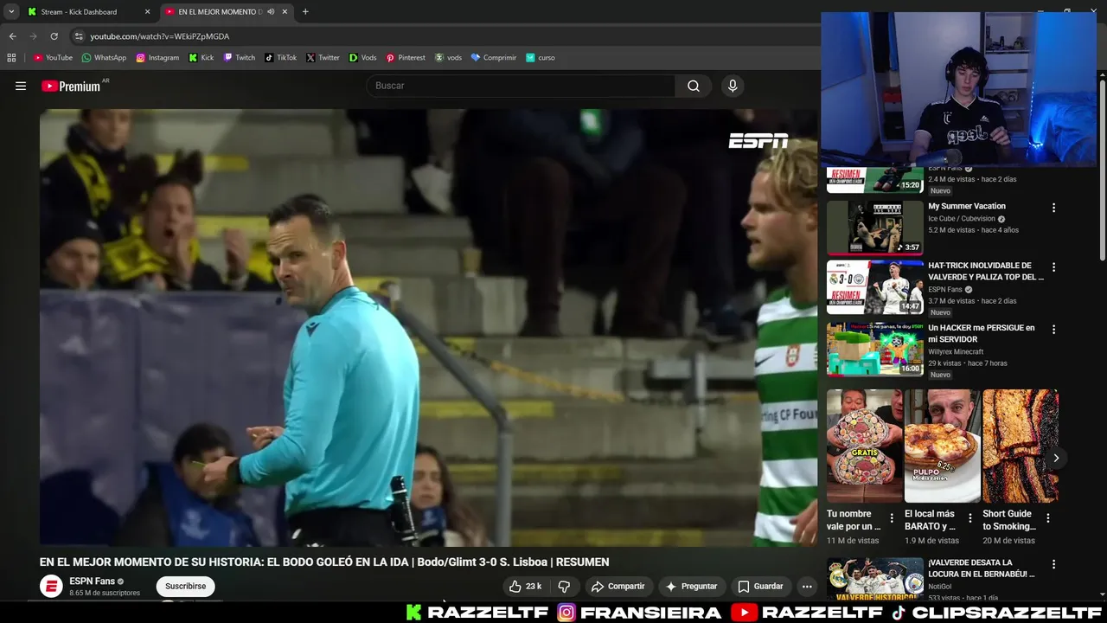This screenshot has height=623, width=1107.
Task: Open Un HACKER me PERSIGUE video title
Action: tap(982, 333)
